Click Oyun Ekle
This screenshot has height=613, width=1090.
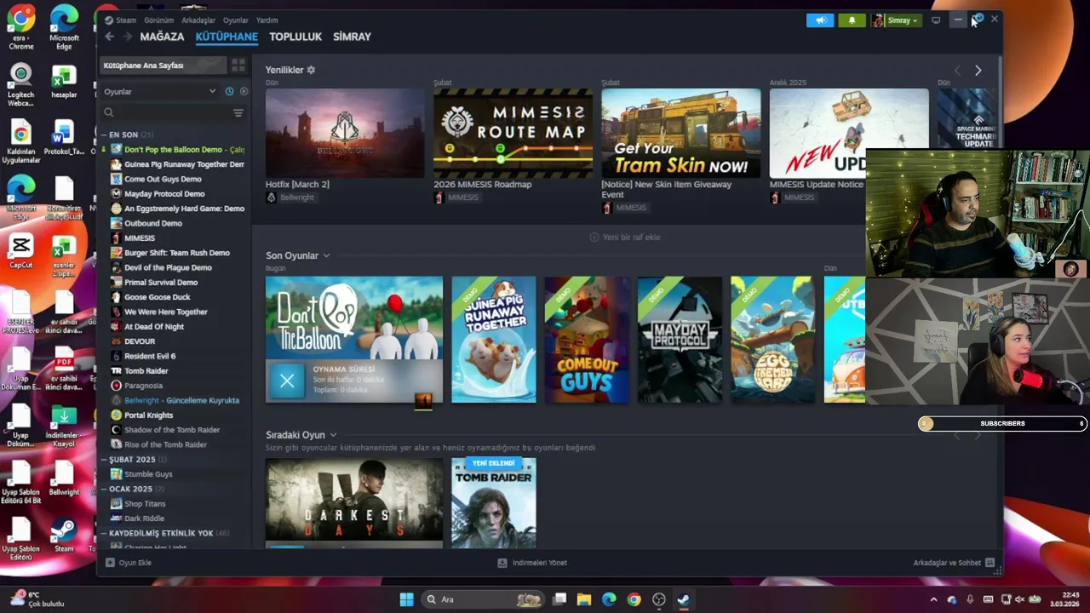[x=135, y=563]
